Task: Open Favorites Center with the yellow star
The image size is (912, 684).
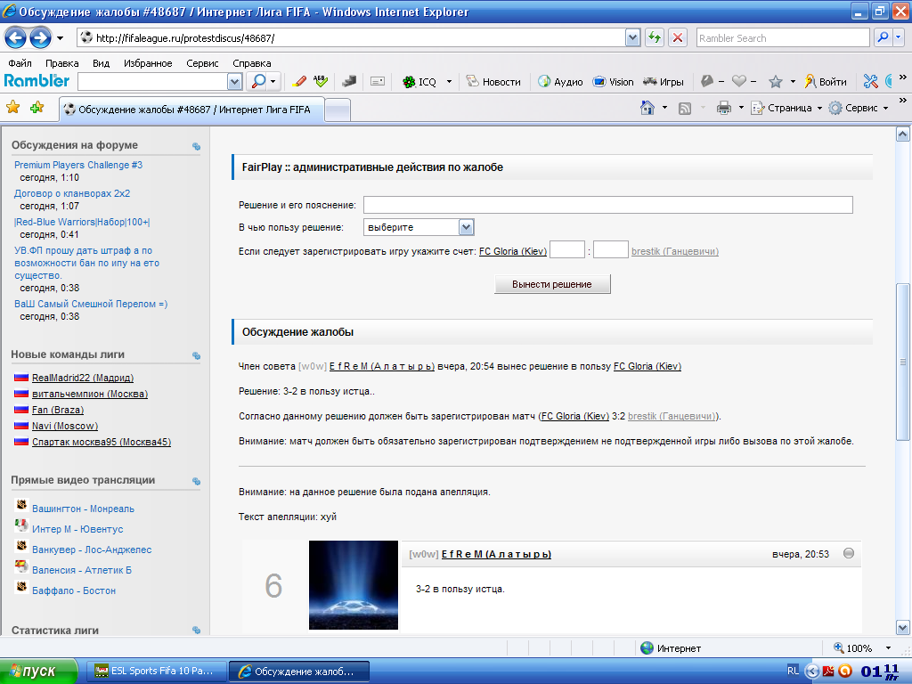Action: pyautogui.click(x=12, y=107)
